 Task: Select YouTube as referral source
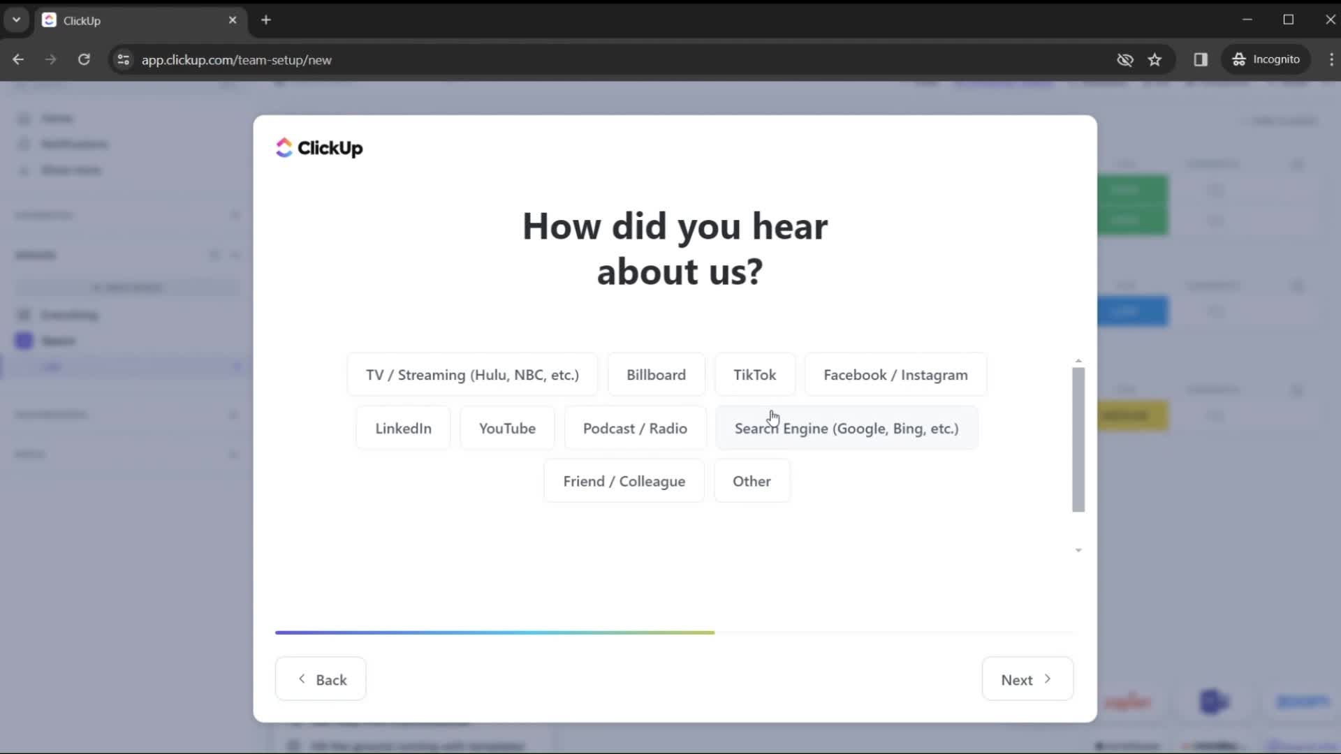point(506,428)
